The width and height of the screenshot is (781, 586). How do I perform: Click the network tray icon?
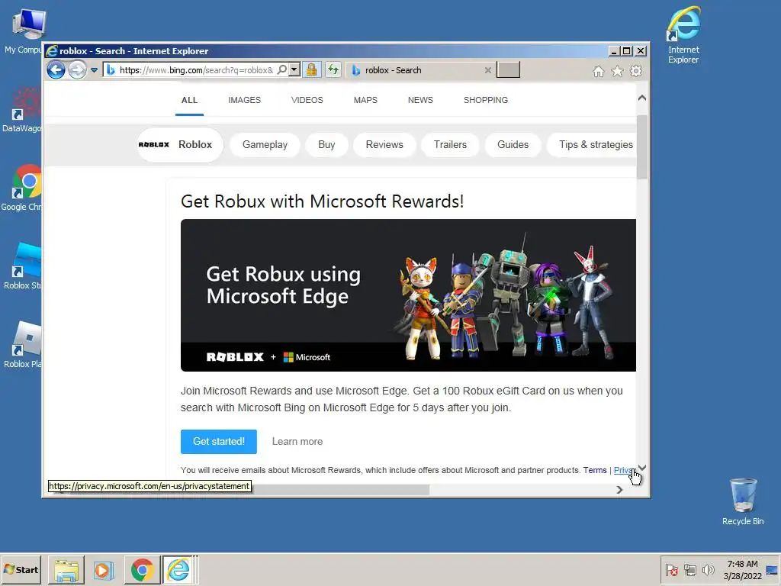coord(689,570)
